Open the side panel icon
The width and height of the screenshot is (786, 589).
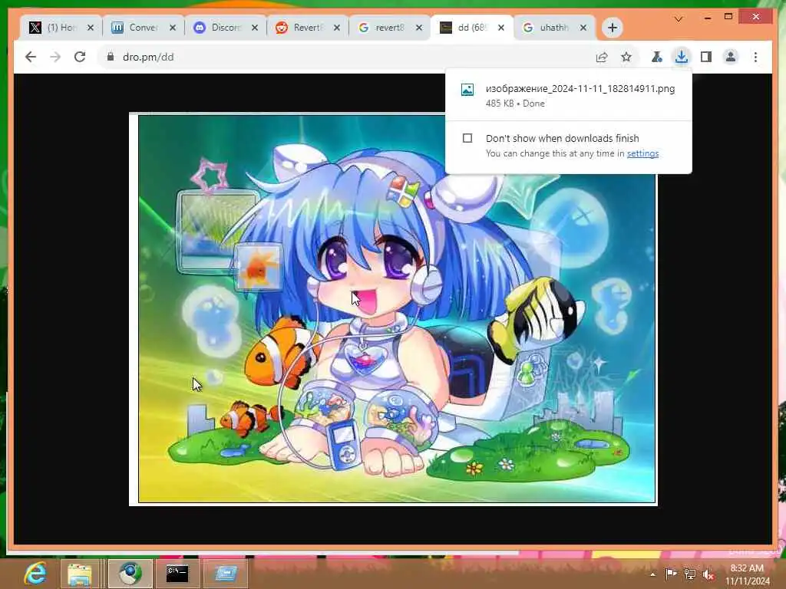click(706, 57)
